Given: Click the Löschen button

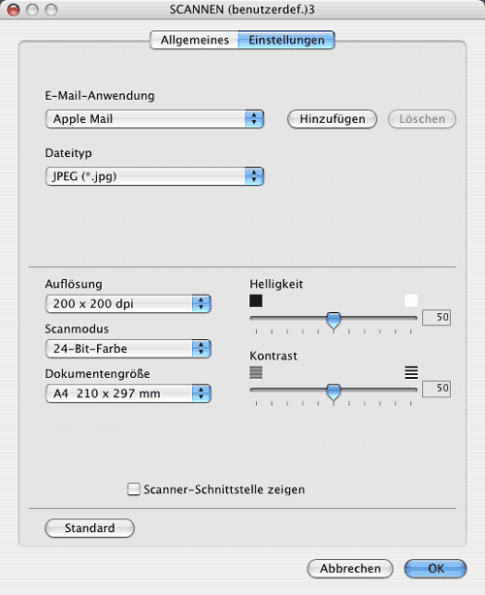Looking at the screenshot, I should point(422,119).
